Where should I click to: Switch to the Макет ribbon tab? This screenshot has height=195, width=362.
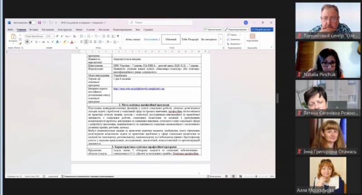point(79,29)
